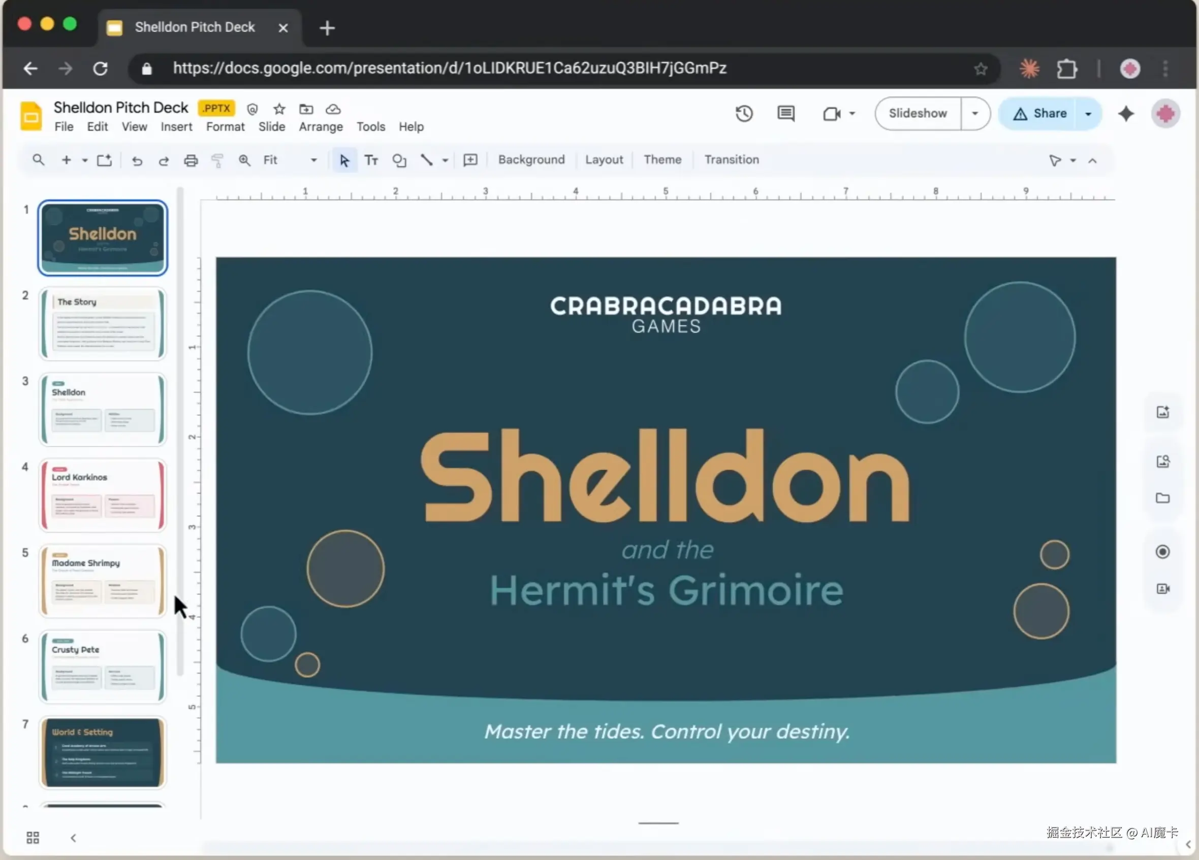Click the Transition button
This screenshot has height=860, width=1199.
731,159
